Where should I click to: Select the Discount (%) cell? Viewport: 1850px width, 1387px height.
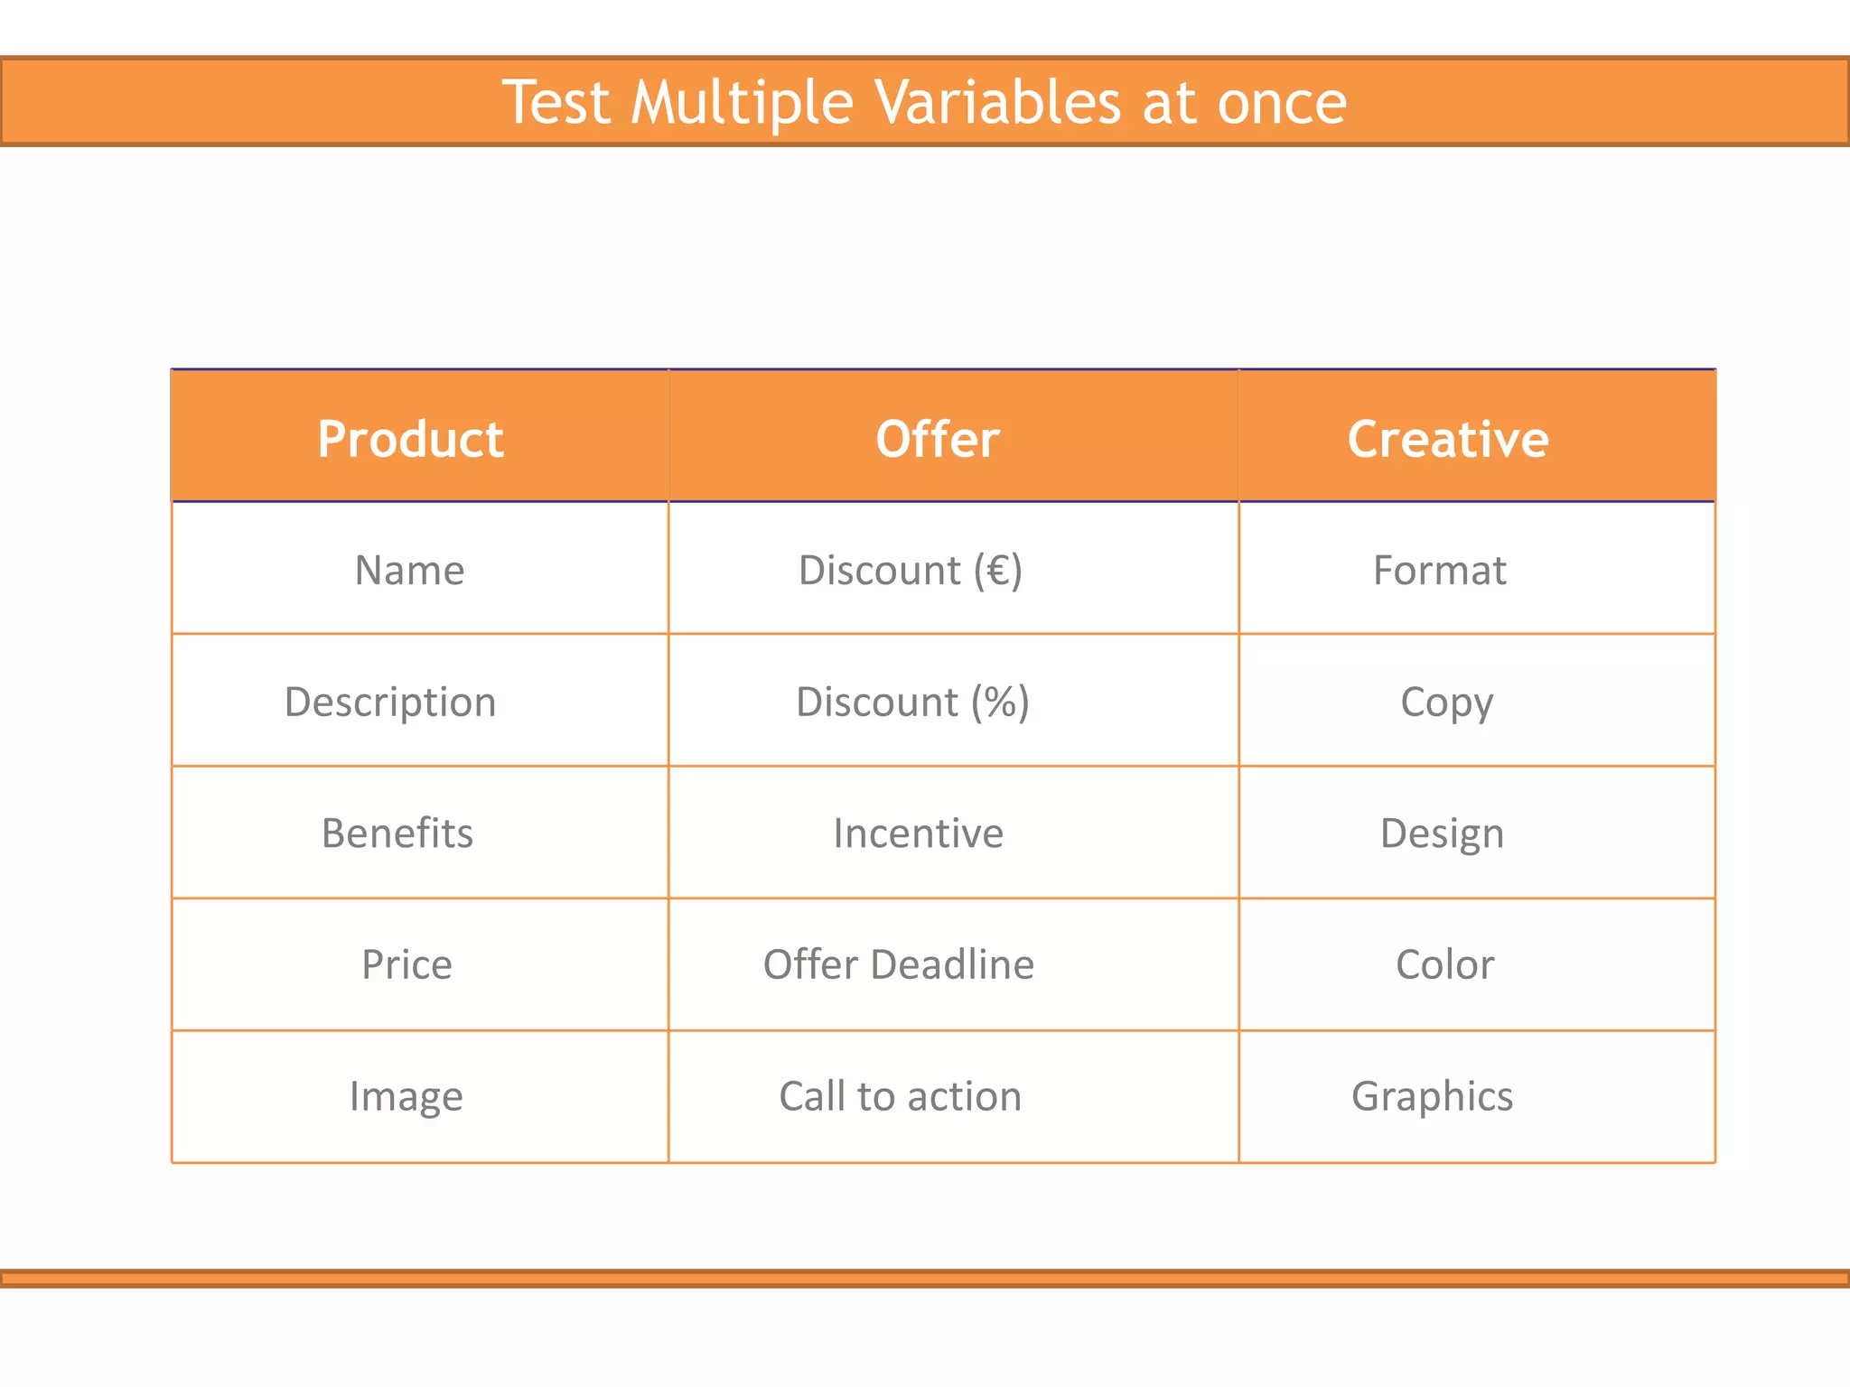912,702
